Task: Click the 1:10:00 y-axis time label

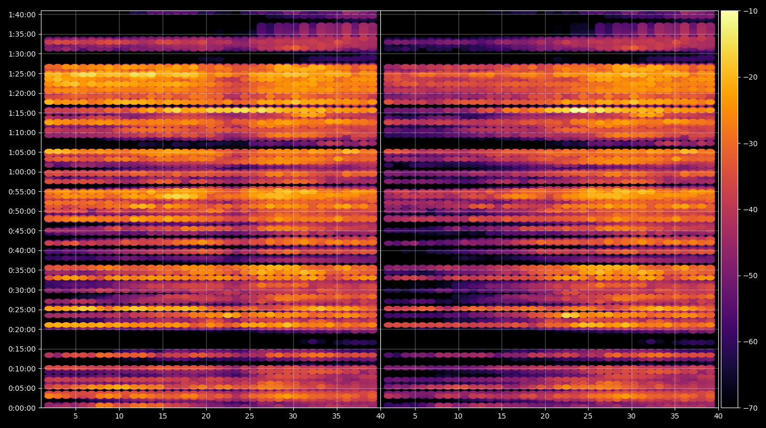Action: (22, 133)
